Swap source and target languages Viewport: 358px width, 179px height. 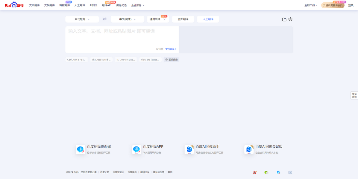[105, 19]
